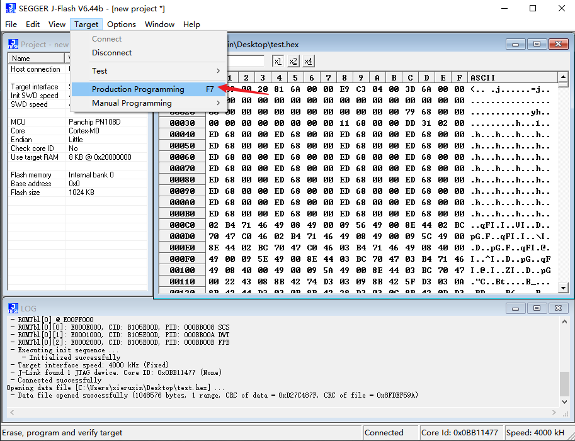Close the LOG window
This screenshot has width=575, height=441.
pyautogui.click(x=558, y=308)
